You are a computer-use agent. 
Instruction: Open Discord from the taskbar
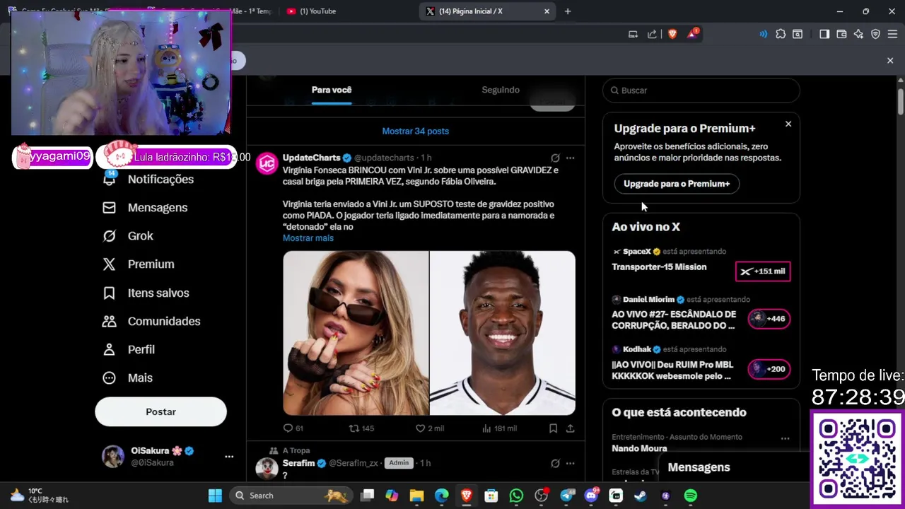coord(591,496)
